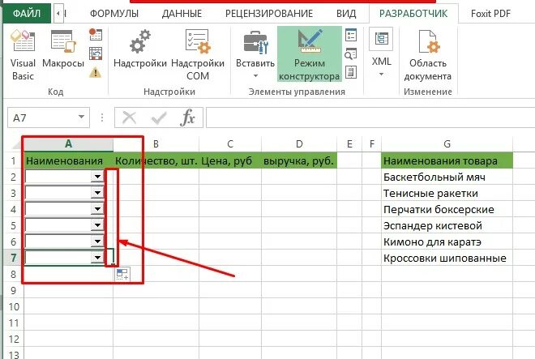Screen dimensions: 535x359
Task: Click the Run Dialog icon
Action: point(351,72)
